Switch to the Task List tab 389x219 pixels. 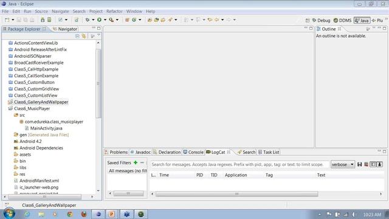click(269, 152)
